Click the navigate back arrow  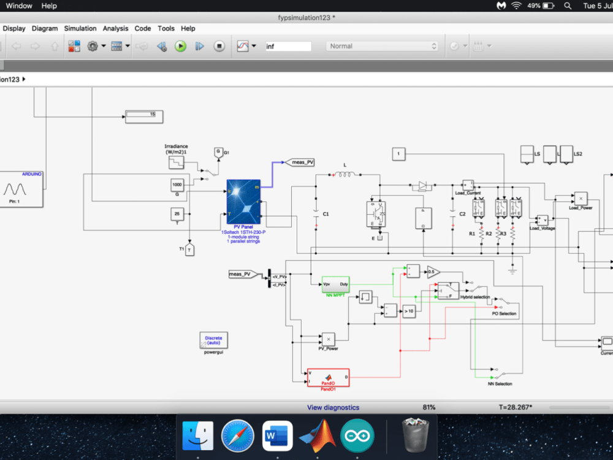point(17,45)
